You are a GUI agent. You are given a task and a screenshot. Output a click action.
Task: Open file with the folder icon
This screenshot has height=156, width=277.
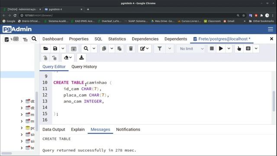pyautogui.click(x=45, y=49)
